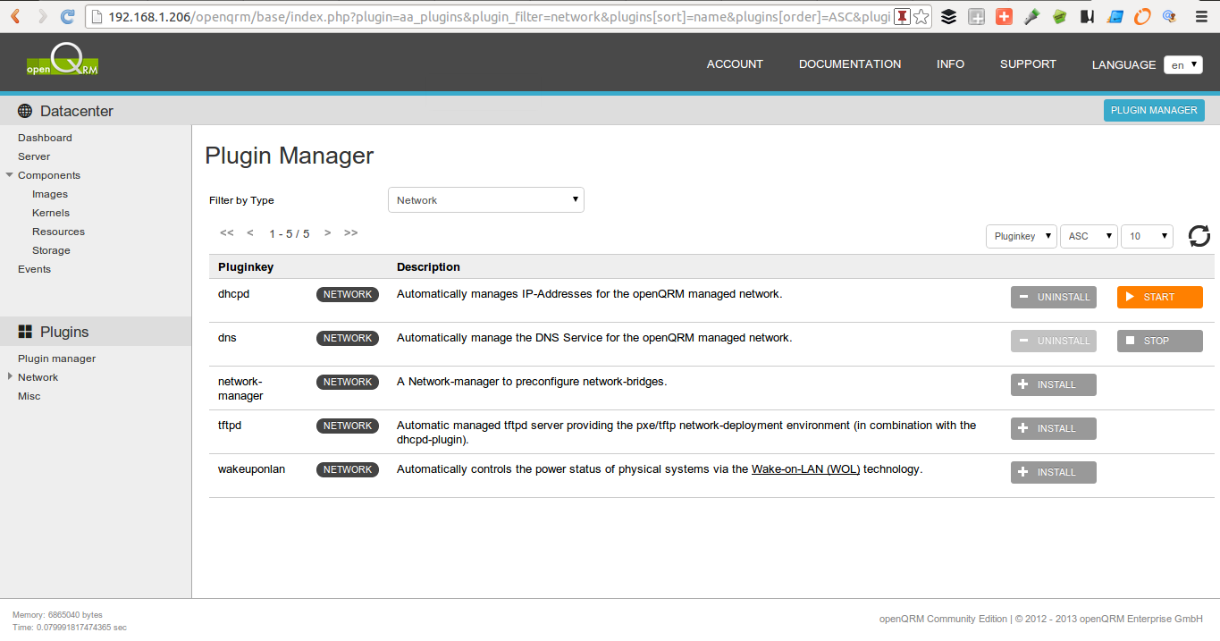Go to the previous page of results
This screenshot has height=641, width=1220.
pyautogui.click(x=250, y=233)
